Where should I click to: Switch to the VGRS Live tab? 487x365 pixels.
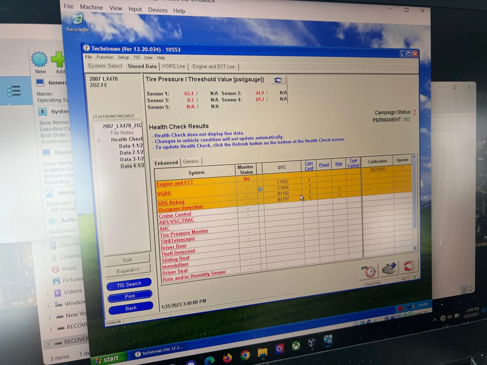173,66
